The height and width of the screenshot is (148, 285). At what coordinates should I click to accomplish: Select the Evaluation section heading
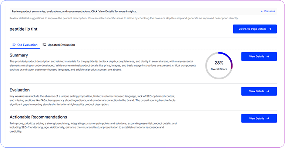click(20, 90)
